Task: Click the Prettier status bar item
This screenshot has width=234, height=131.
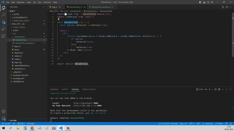Action: pyautogui.click(x=219, y=124)
